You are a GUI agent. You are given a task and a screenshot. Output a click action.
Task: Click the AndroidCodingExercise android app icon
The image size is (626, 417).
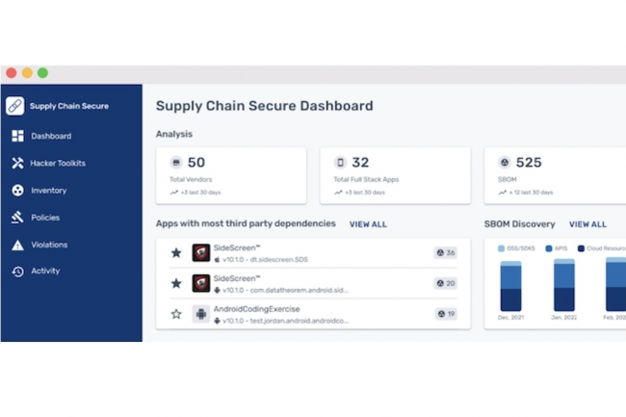(x=201, y=314)
